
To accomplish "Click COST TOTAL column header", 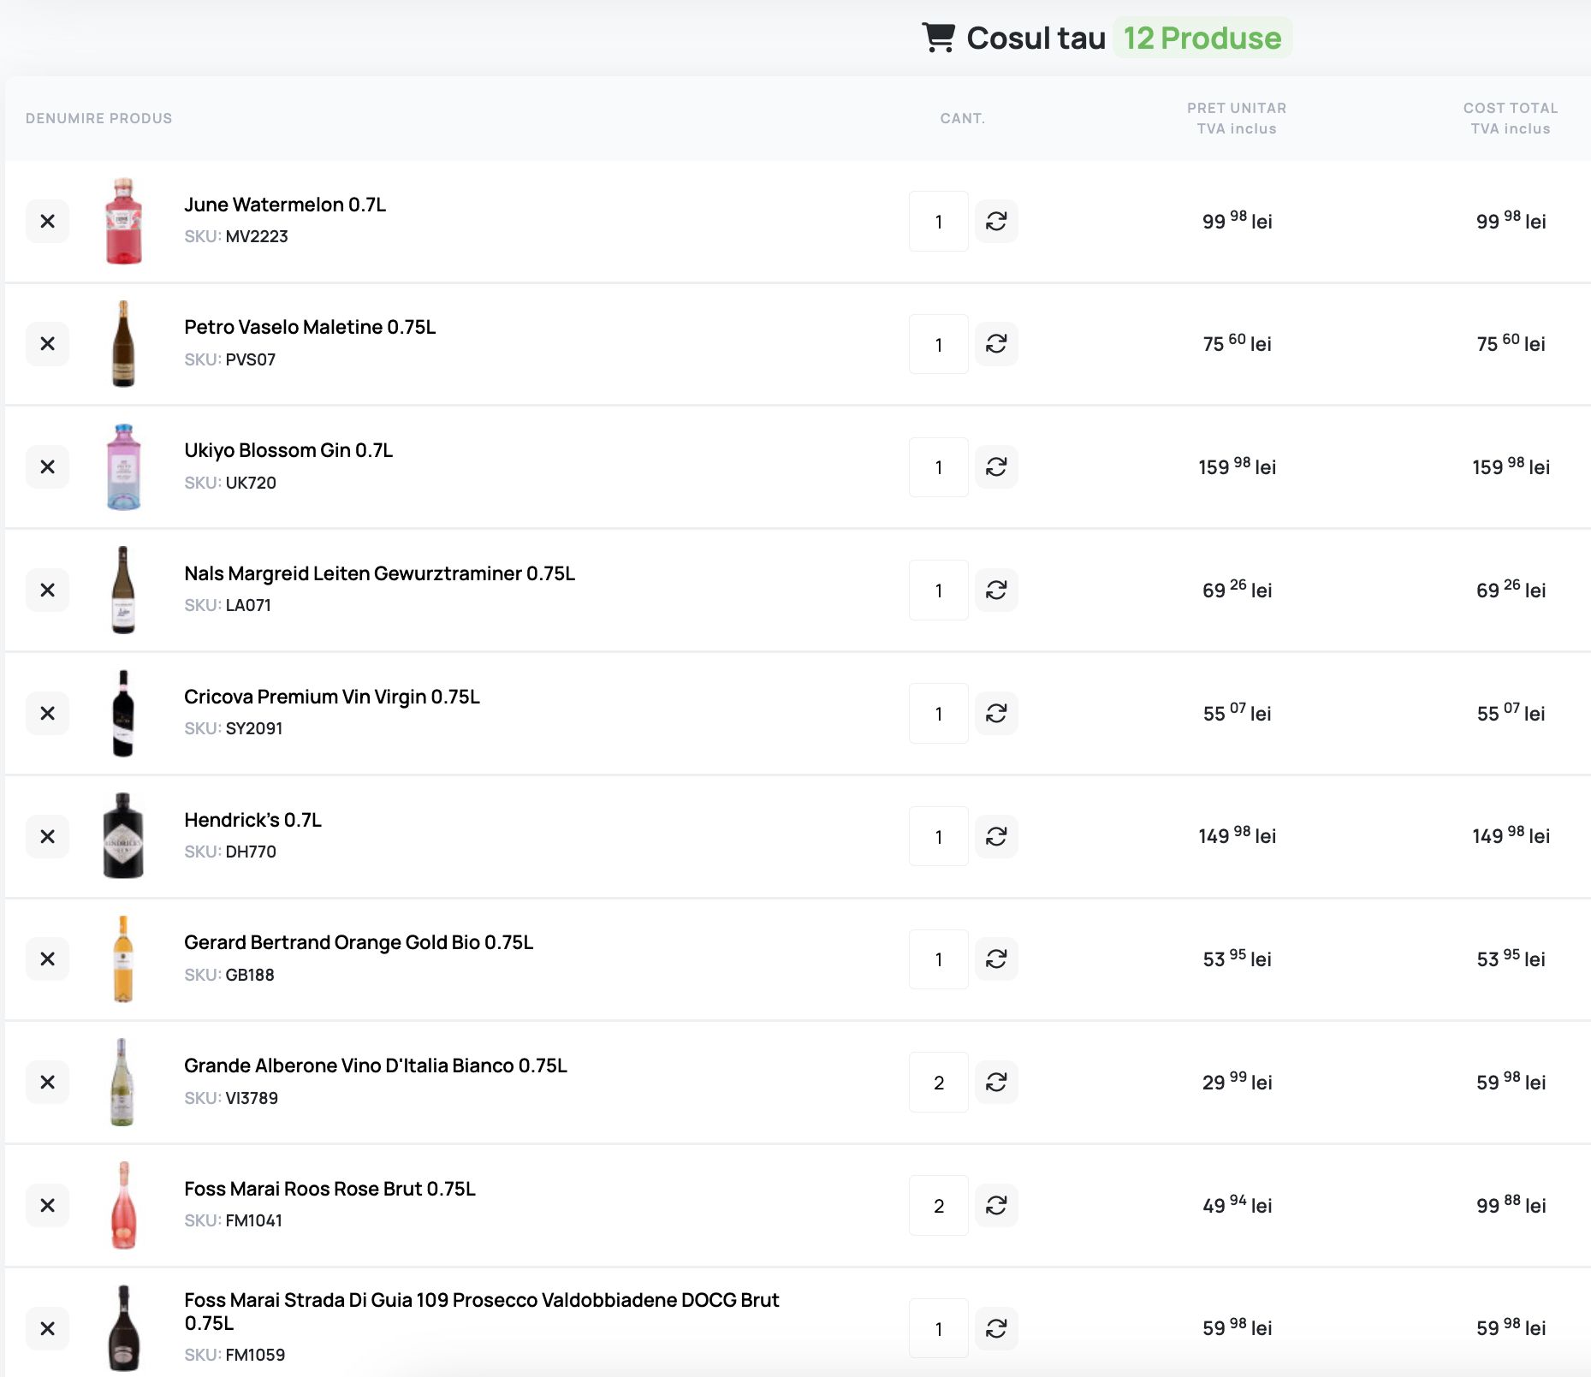I will 1511,118.
